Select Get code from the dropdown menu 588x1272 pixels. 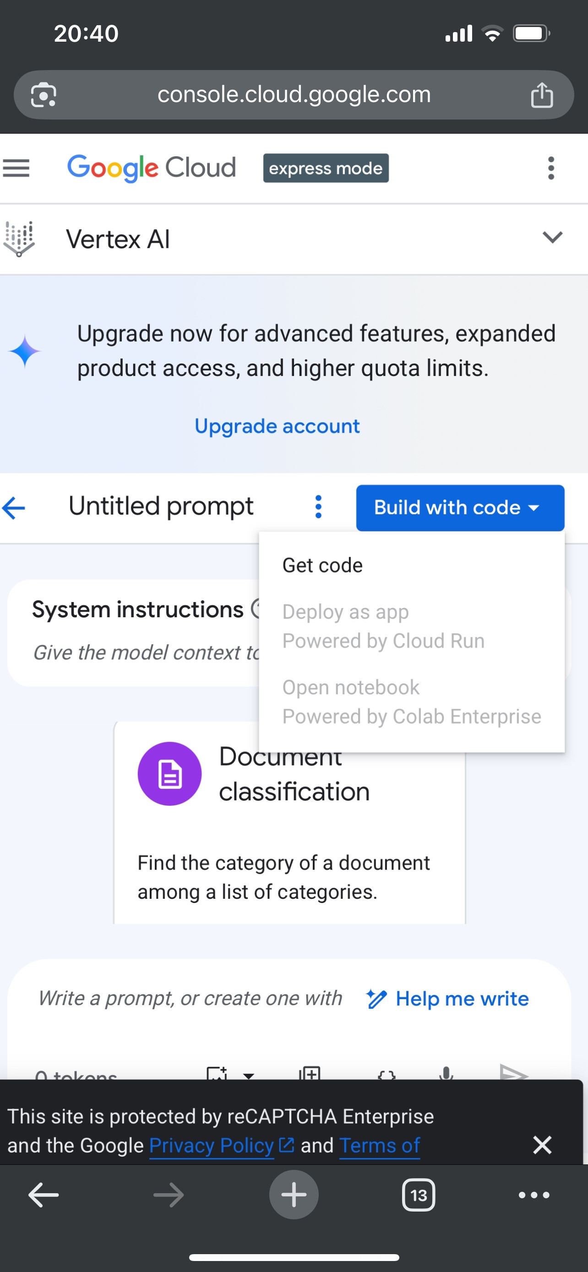tap(322, 565)
